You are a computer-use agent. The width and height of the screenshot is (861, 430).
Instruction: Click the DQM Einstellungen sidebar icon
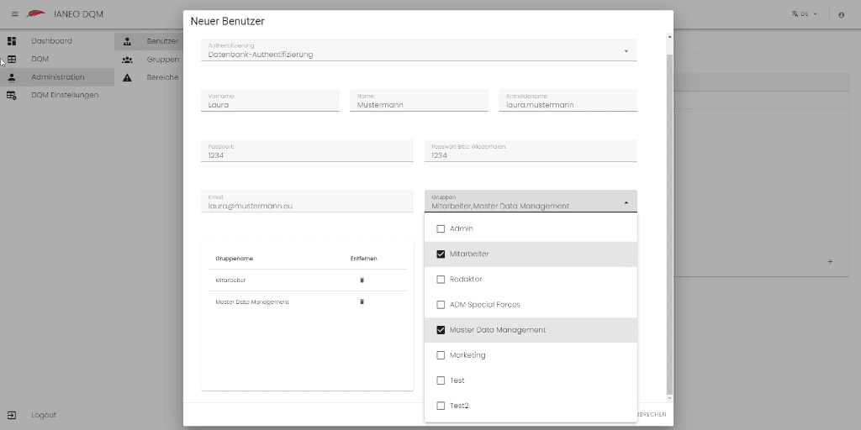(x=12, y=95)
